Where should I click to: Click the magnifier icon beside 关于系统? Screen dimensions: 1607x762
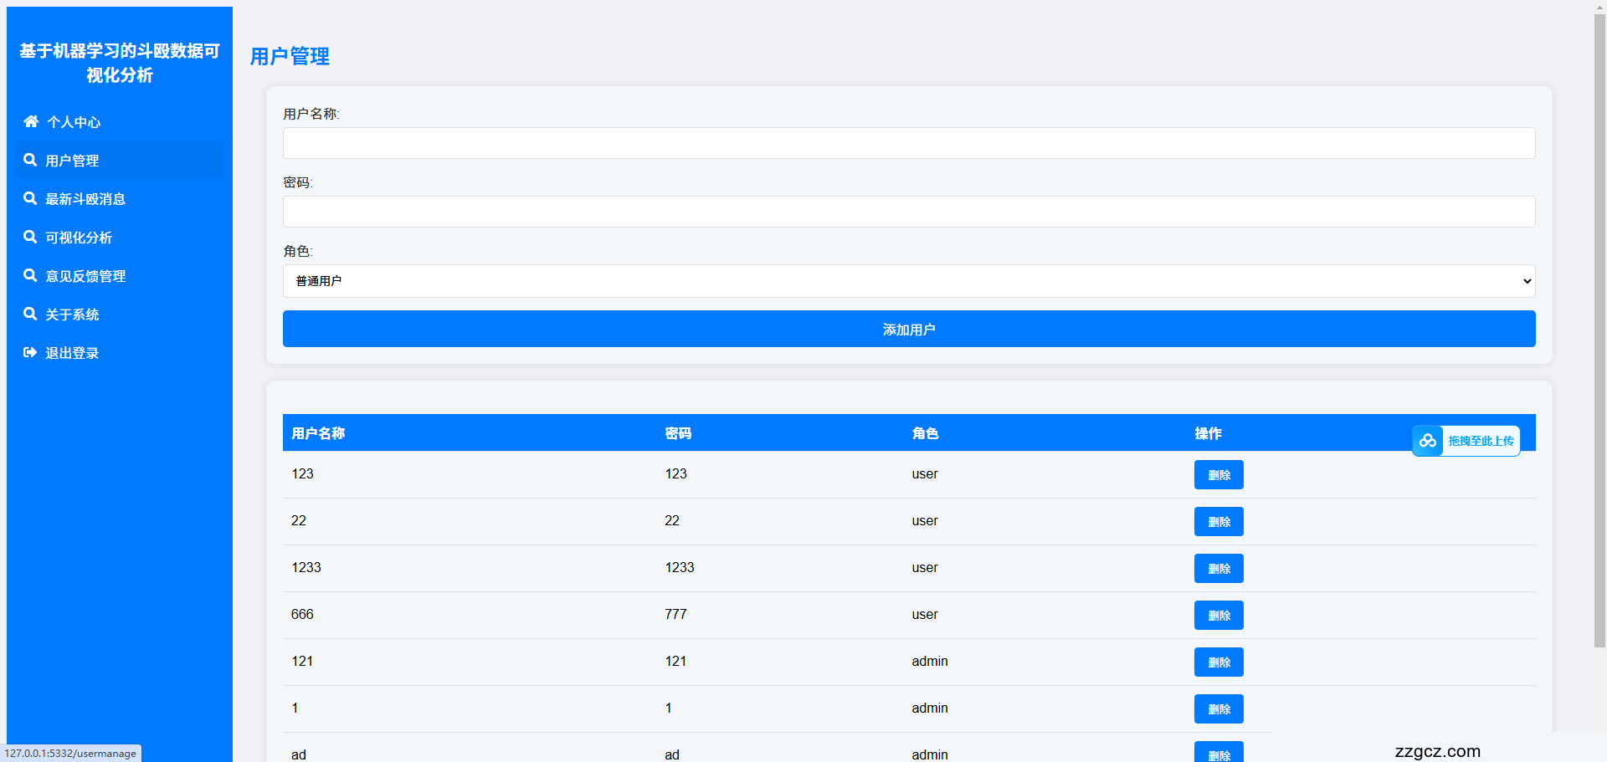click(30, 314)
